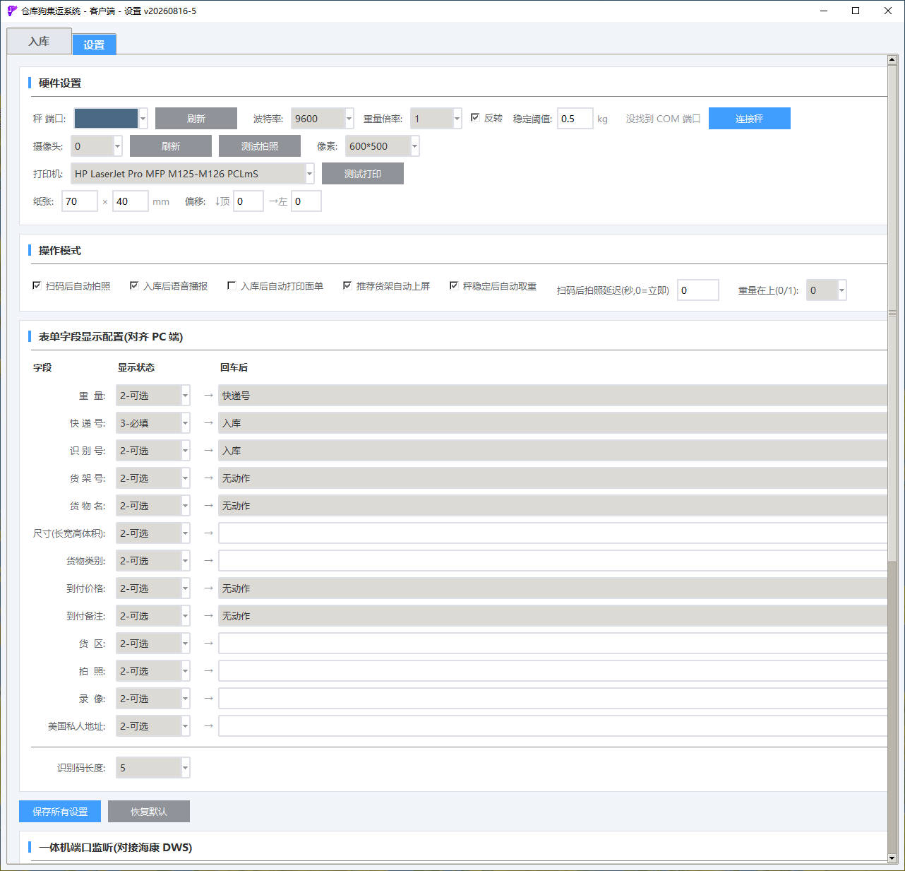Click the empty 回车后 field for 货物类别
Image resolution: width=905 pixels, height=871 pixels.
click(553, 561)
